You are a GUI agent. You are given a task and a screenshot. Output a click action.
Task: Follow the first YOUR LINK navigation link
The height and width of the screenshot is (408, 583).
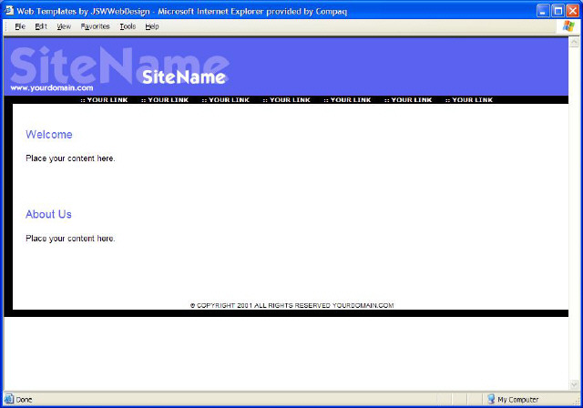point(104,100)
